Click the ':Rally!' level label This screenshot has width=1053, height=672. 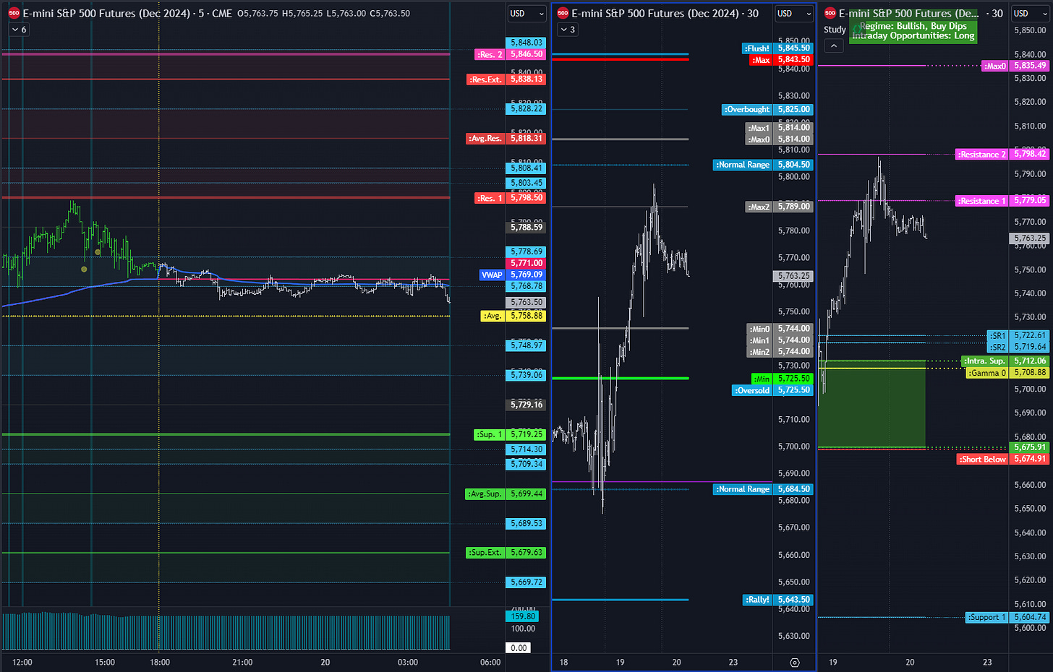[757, 600]
